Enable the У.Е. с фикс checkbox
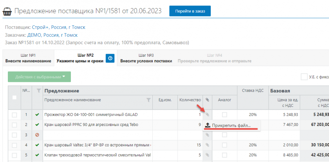Screen dimensions: 329x162 [304, 77]
